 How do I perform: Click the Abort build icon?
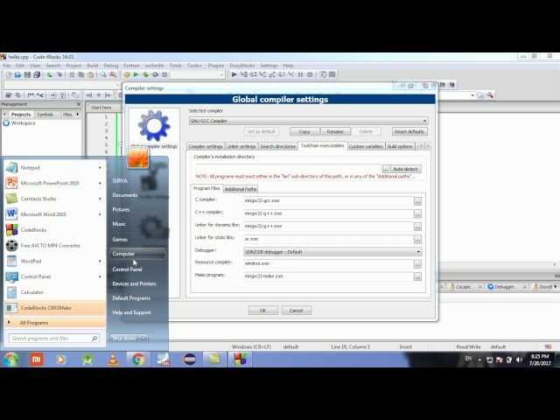[x=164, y=74]
